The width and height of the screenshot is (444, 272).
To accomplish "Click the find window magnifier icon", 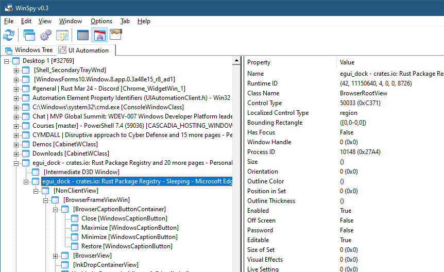I will pyautogui.click(x=62, y=36).
